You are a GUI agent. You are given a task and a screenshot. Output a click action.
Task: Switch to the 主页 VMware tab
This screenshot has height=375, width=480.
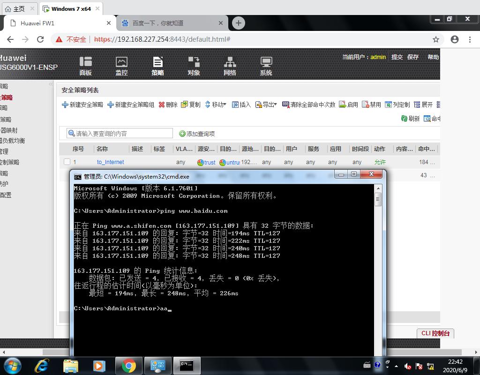(x=19, y=9)
